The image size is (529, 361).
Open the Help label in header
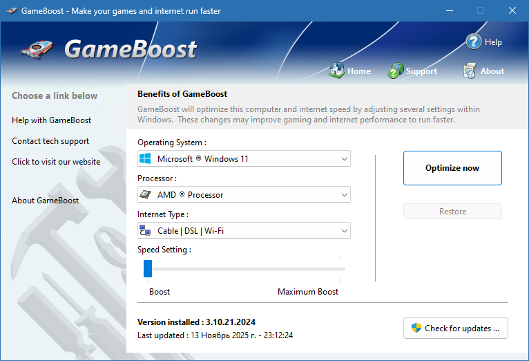(493, 42)
